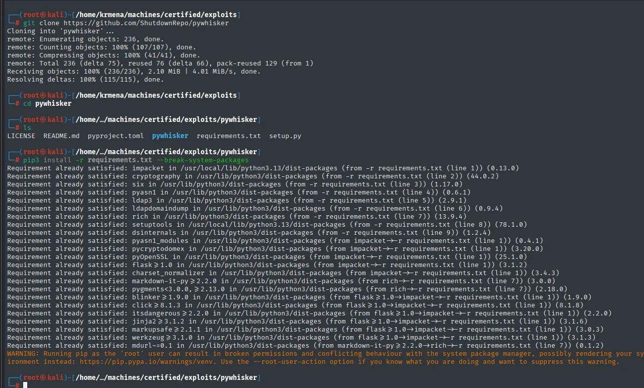Click the 'cryptography' package name
The image size is (644, 388).
click(156, 176)
